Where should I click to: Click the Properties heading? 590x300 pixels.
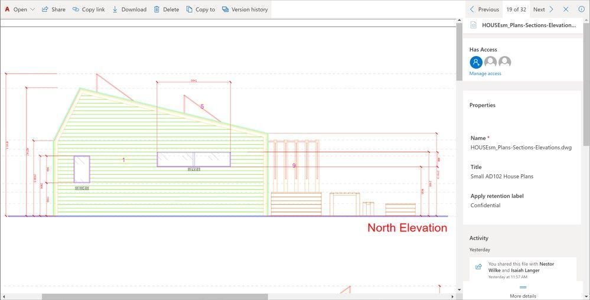(x=482, y=105)
